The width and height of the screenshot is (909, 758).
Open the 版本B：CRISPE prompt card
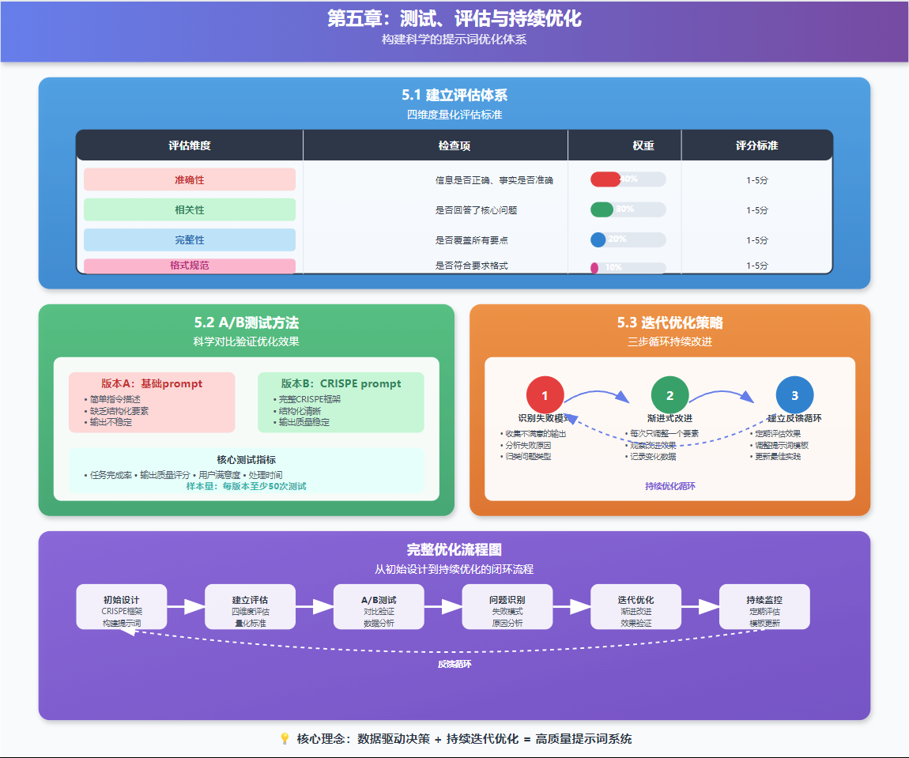coord(341,402)
